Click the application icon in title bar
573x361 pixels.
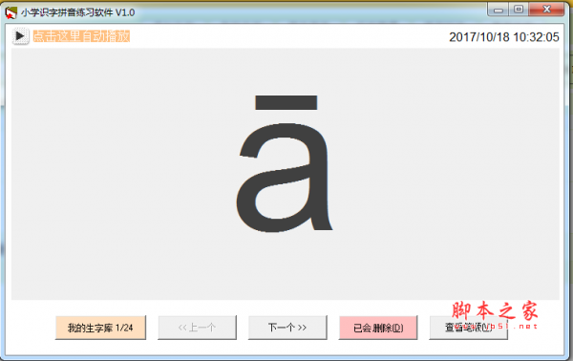[x=11, y=12]
